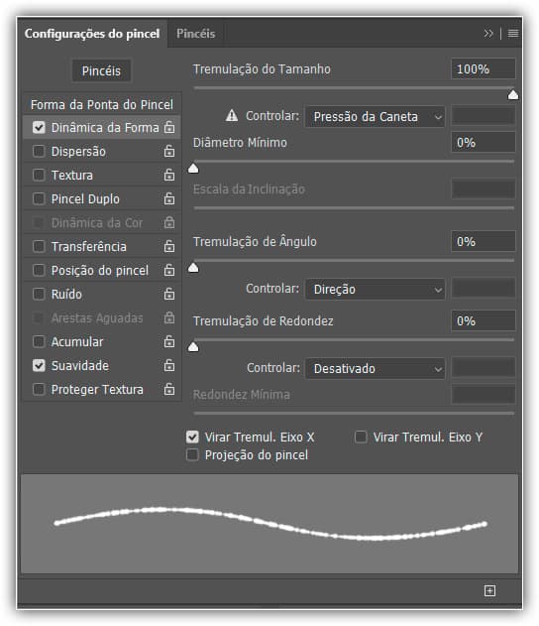Click the Tremulação do Tamanho slider handle
The width and height of the screenshot is (539, 626).
click(513, 95)
